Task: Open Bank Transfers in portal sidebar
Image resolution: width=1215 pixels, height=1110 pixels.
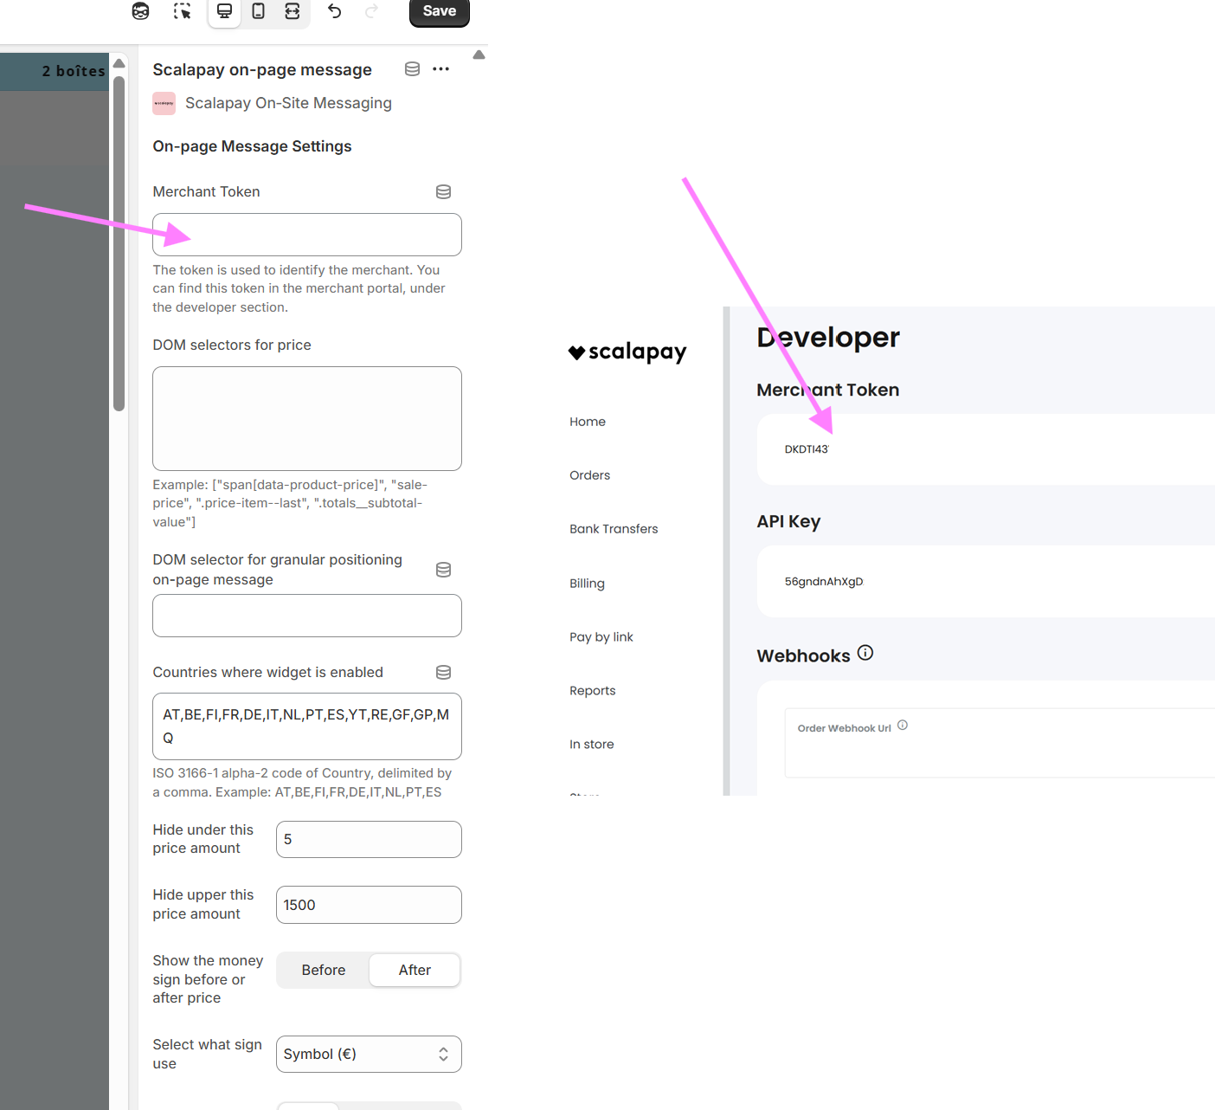Action: pos(614,529)
